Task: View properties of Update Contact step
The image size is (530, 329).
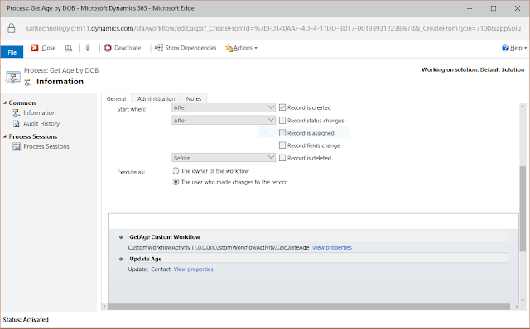Action: click(193, 269)
